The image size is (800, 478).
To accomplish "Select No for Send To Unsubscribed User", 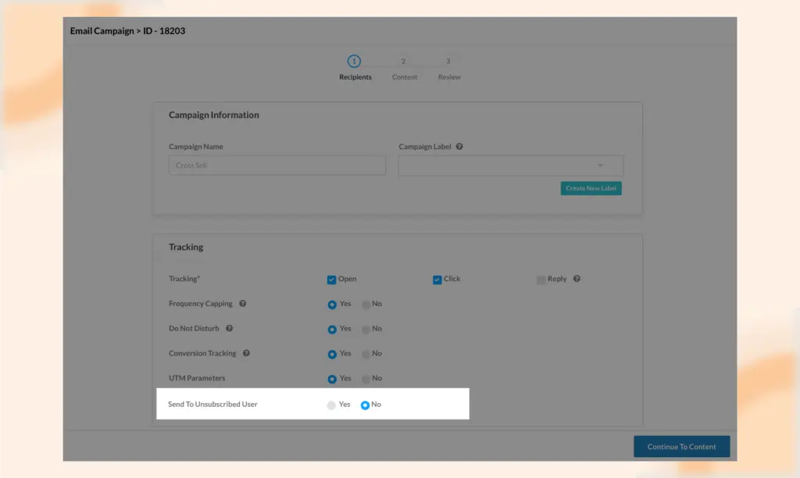I will (365, 405).
